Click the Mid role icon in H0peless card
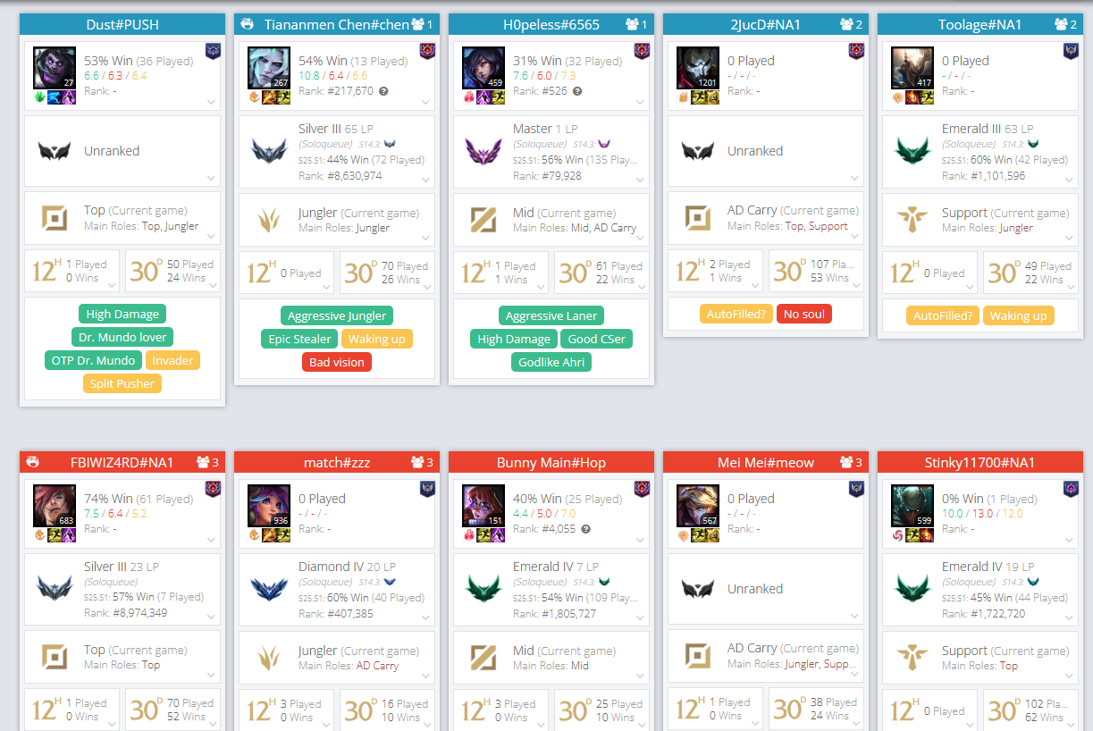This screenshot has width=1093, height=731. (483, 219)
